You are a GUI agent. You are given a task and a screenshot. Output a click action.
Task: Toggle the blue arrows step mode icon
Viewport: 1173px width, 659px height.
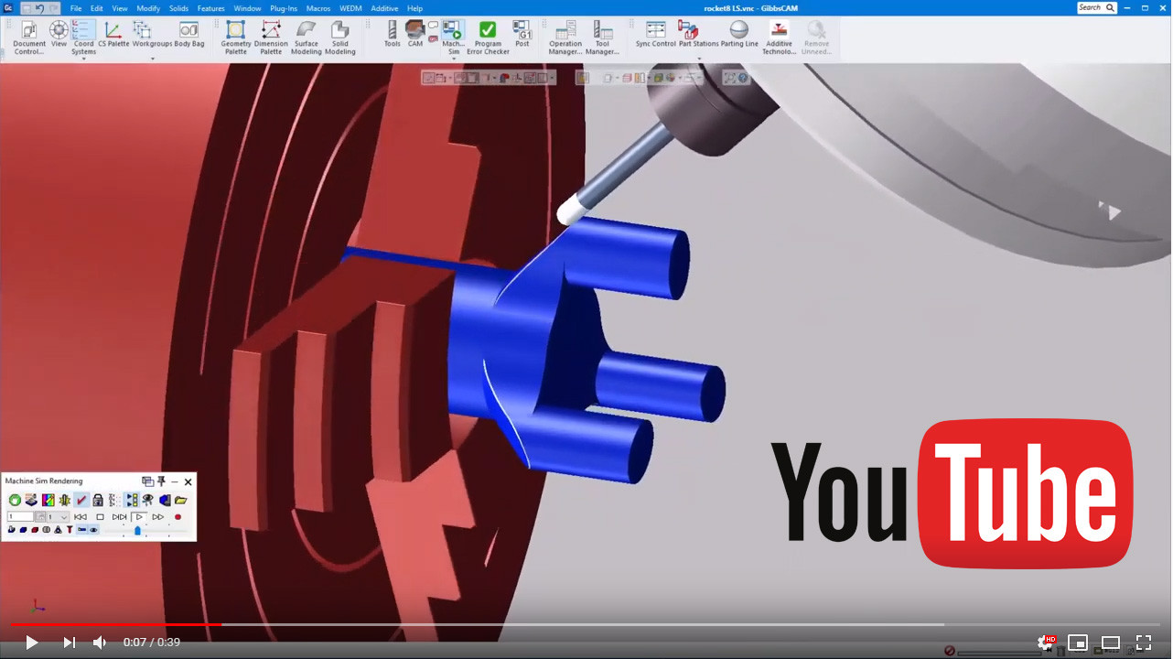[132, 500]
